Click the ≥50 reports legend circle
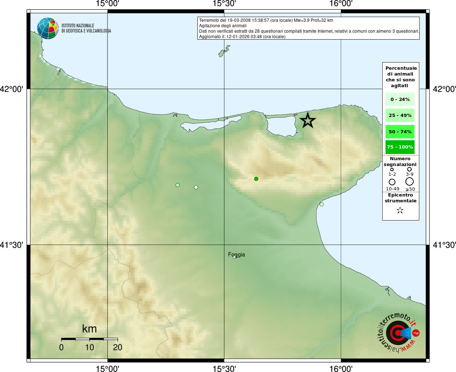Screen dimensions: 456x372 409,181
